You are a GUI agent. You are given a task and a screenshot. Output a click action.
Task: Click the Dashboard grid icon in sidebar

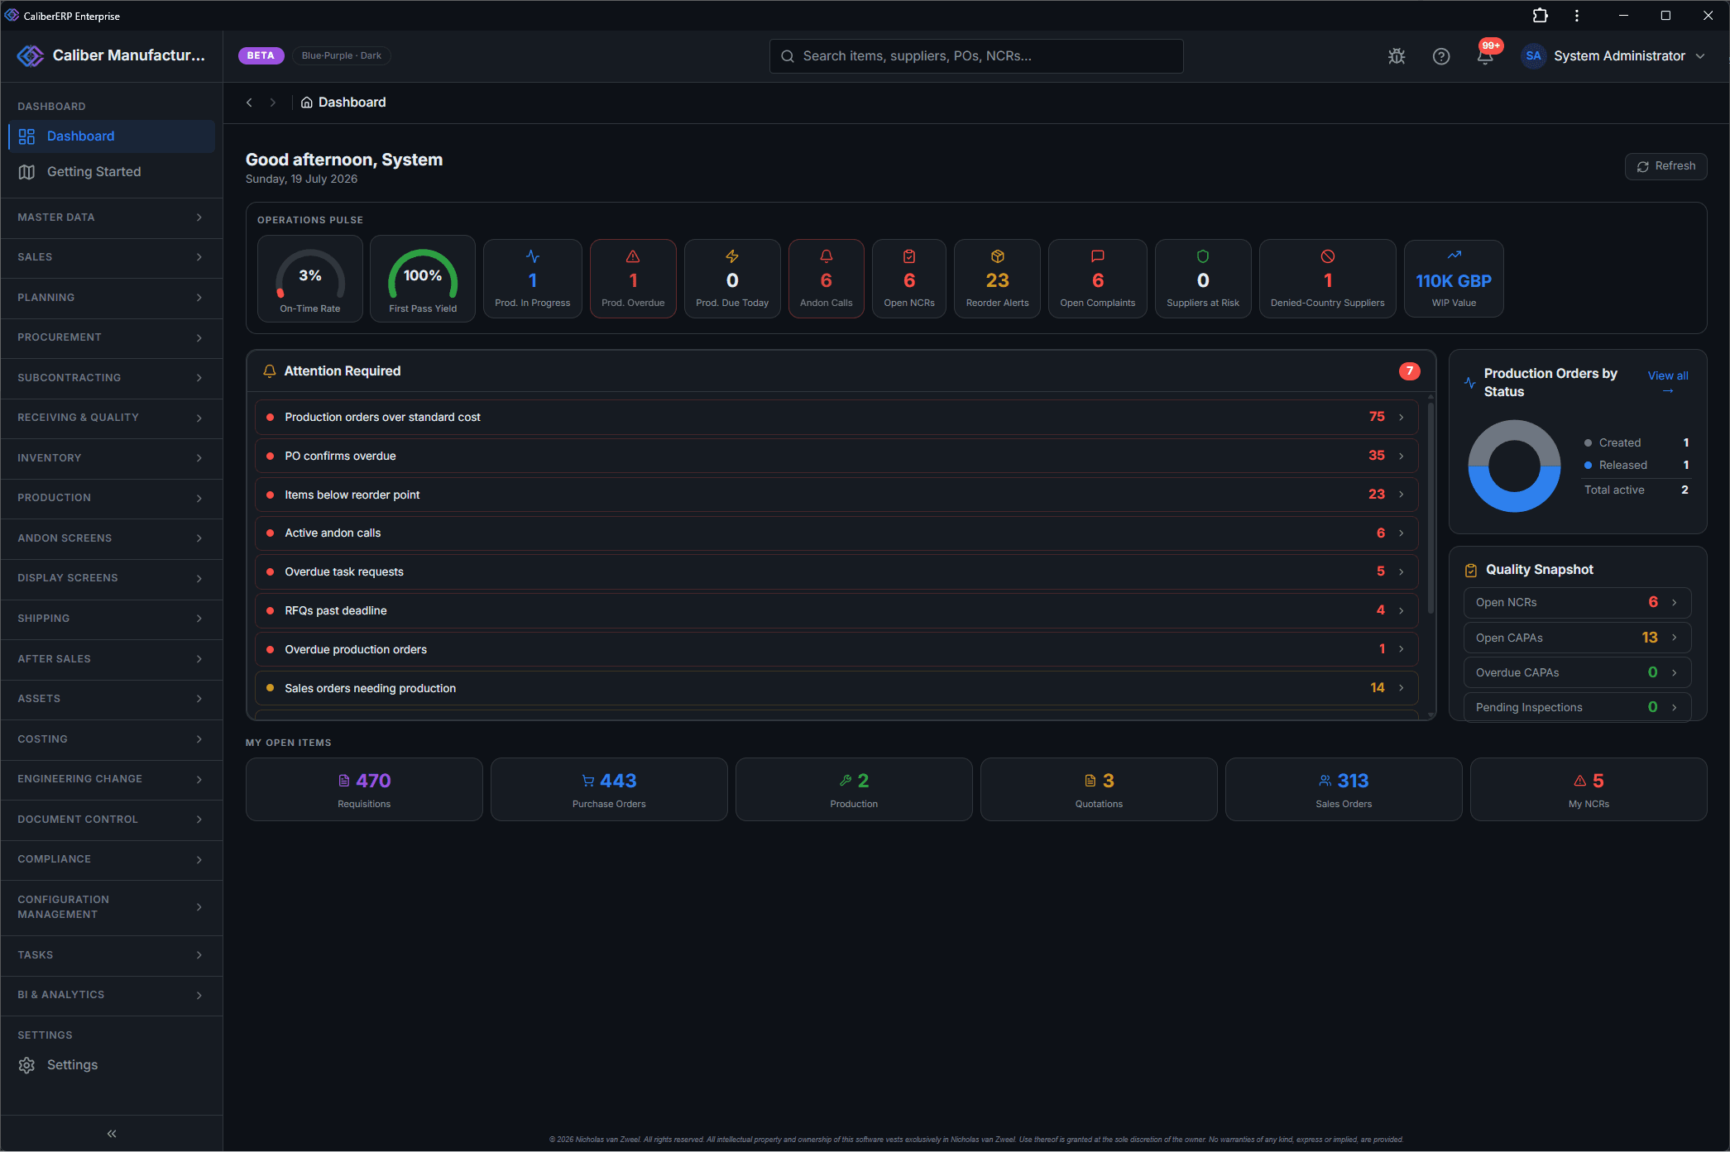[x=27, y=136]
